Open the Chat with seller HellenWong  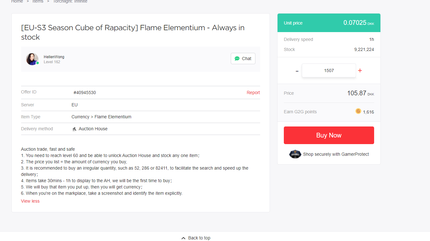243,59
